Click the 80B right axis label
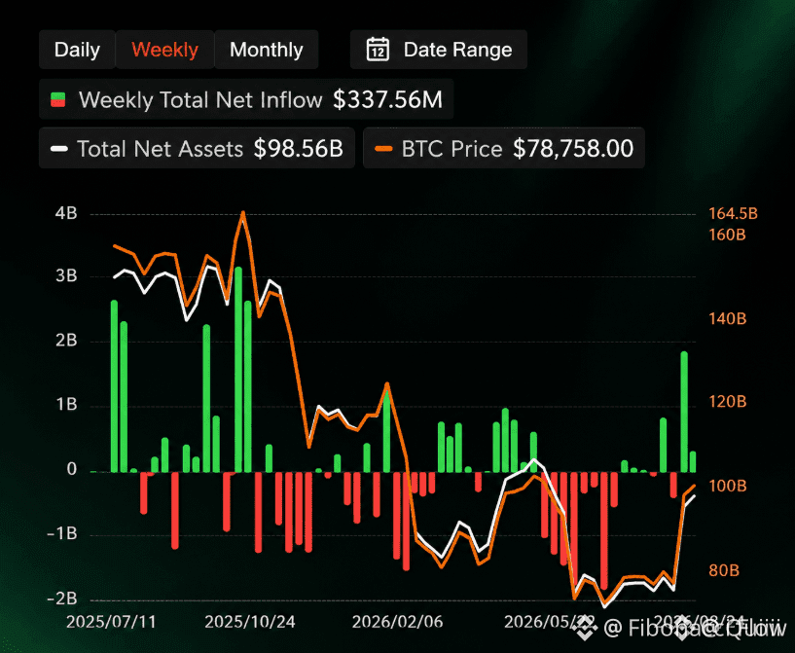Screen dimensions: 795x653 coord(724,571)
